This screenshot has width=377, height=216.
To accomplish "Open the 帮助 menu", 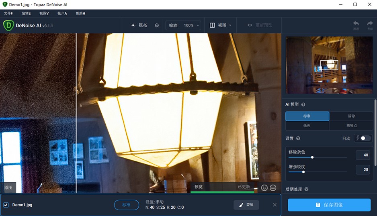I will pos(80,14).
